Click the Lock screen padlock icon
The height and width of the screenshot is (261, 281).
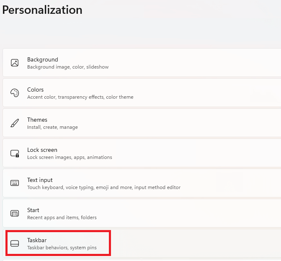coord(15,154)
